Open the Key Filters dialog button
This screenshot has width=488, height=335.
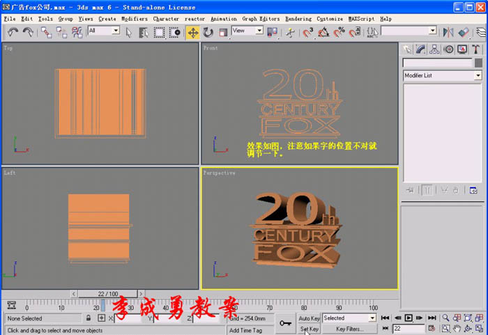(x=349, y=329)
